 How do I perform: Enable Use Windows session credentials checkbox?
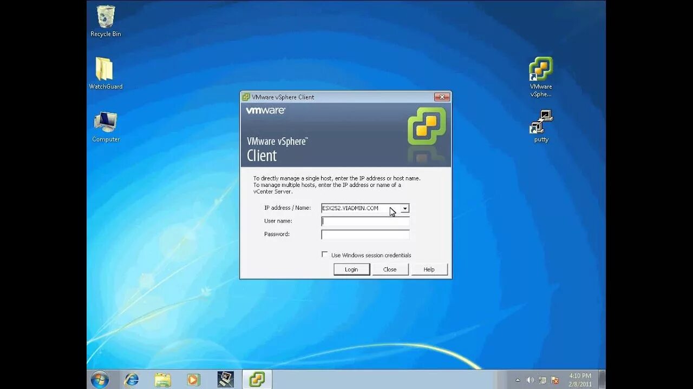coord(325,254)
